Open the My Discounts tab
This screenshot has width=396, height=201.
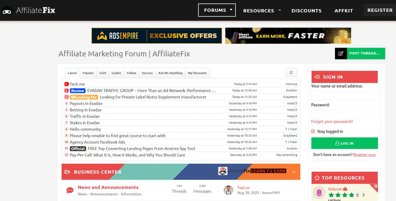197,73
